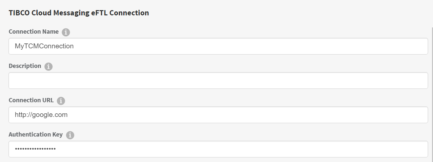Place cursor right after 'google.com' text
The height and width of the screenshot is (162, 433).
(68, 115)
